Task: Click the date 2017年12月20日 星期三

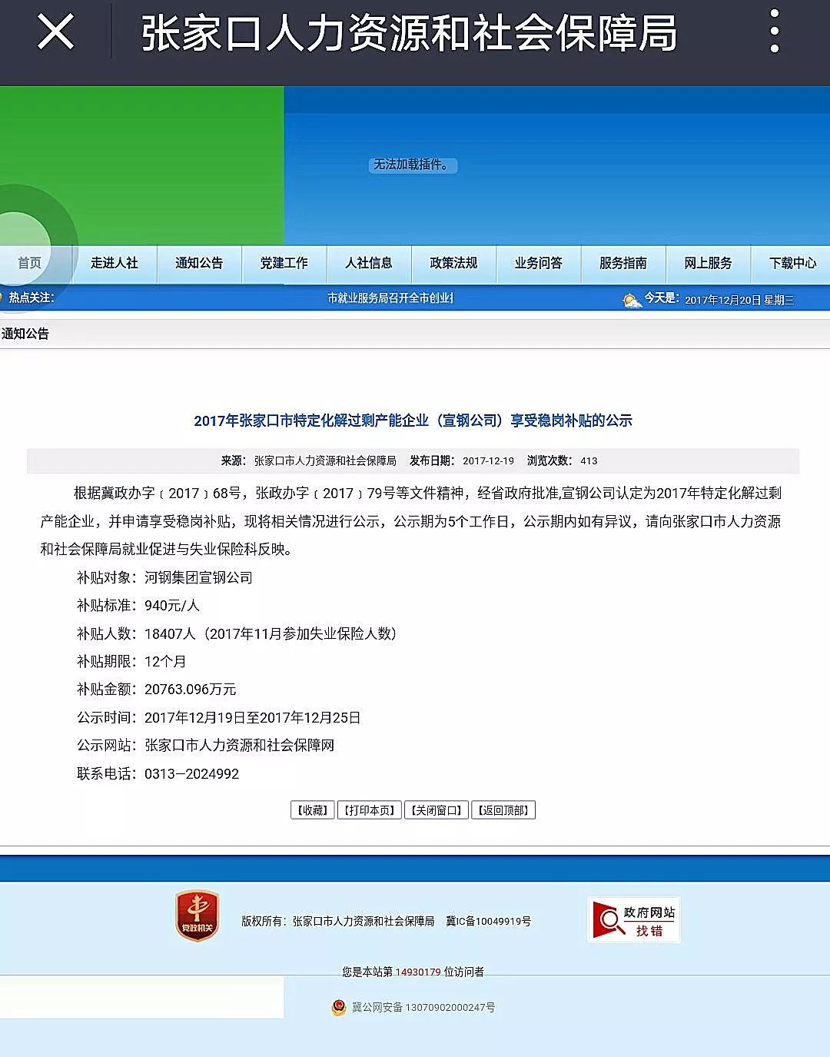Action: tap(739, 300)
